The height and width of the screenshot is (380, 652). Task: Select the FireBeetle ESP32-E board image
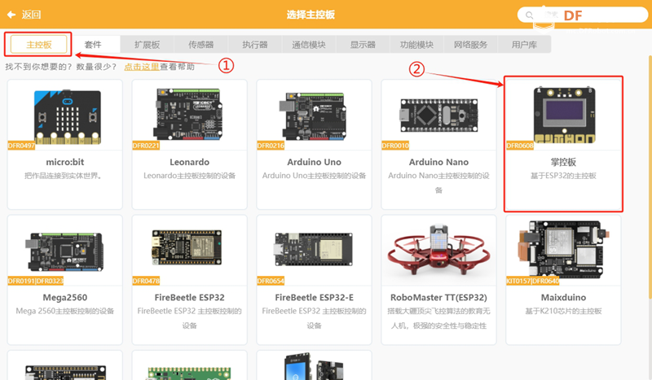(314, 249)
